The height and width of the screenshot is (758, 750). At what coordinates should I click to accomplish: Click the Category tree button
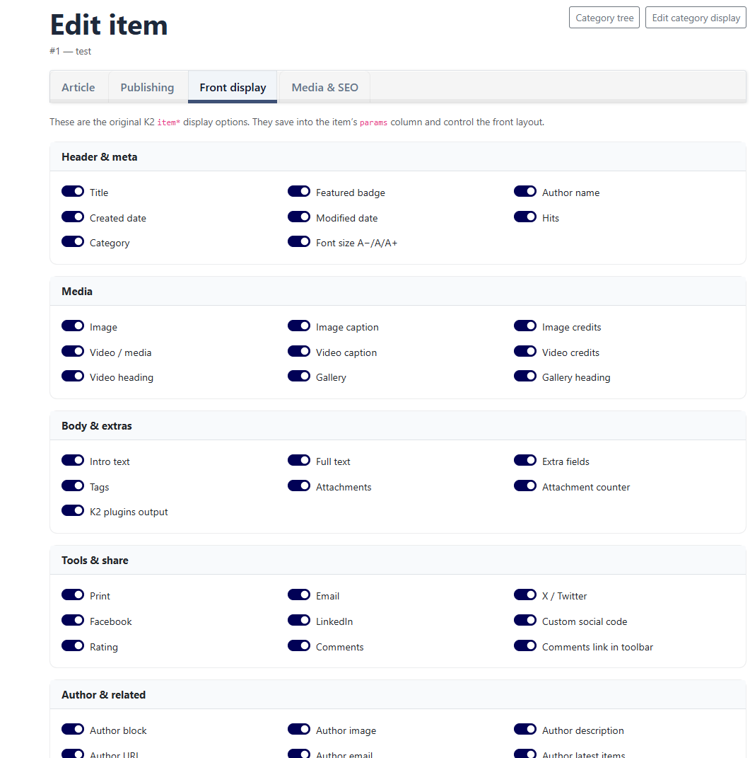[604, 18]
